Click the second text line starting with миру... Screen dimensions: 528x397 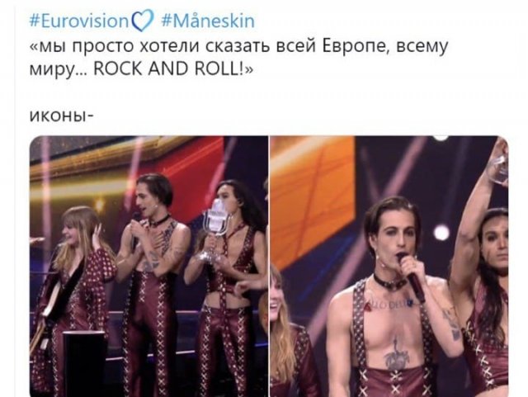[141, 69]
